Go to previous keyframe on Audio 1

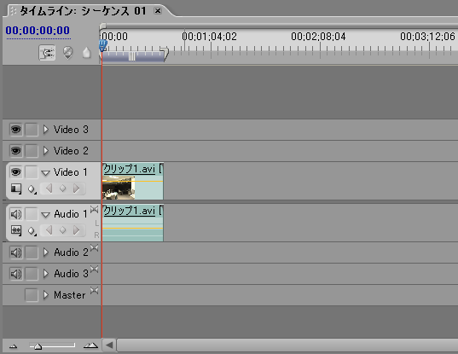tap(49, 230)
